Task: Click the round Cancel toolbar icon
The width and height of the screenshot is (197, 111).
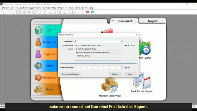Action: tap(59, 12)
